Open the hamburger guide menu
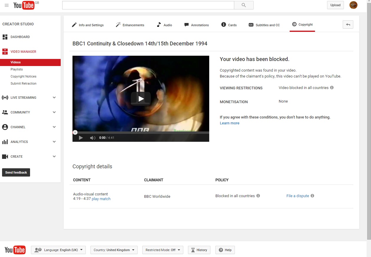 point(6,5)
